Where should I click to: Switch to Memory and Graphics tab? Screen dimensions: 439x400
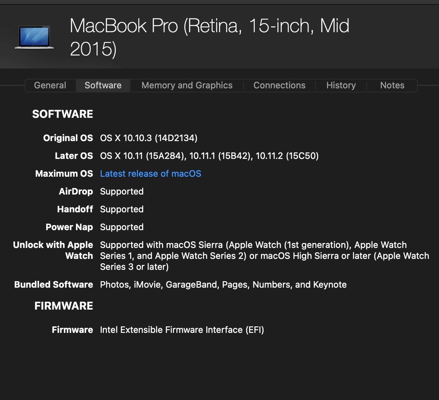point(187,85)
